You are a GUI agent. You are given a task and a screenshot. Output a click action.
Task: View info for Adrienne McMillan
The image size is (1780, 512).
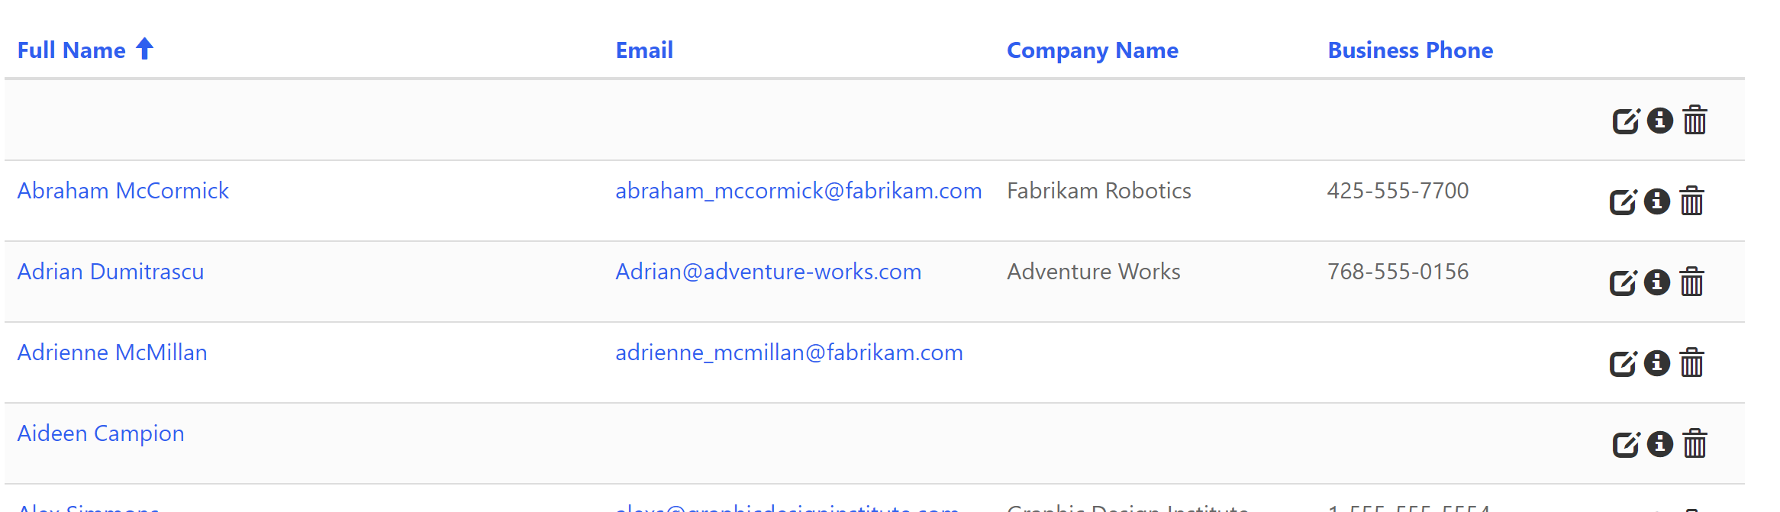[1657, 363]
